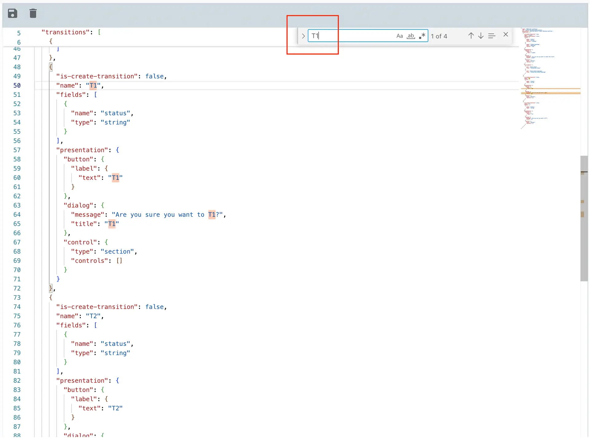Click "T2" text value on line 85
This screenshot has height=438, width=590.
[116, 408]
